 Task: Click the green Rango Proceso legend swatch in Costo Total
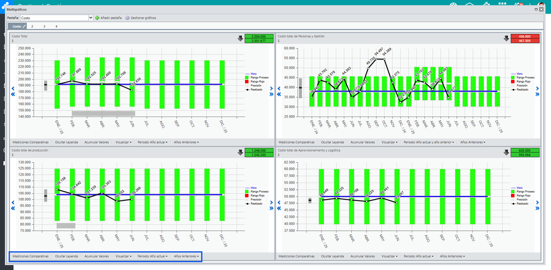pos(247,78)
